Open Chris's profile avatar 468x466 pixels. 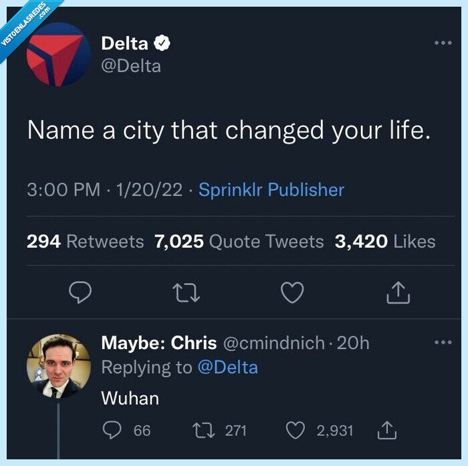pos(58,366)
